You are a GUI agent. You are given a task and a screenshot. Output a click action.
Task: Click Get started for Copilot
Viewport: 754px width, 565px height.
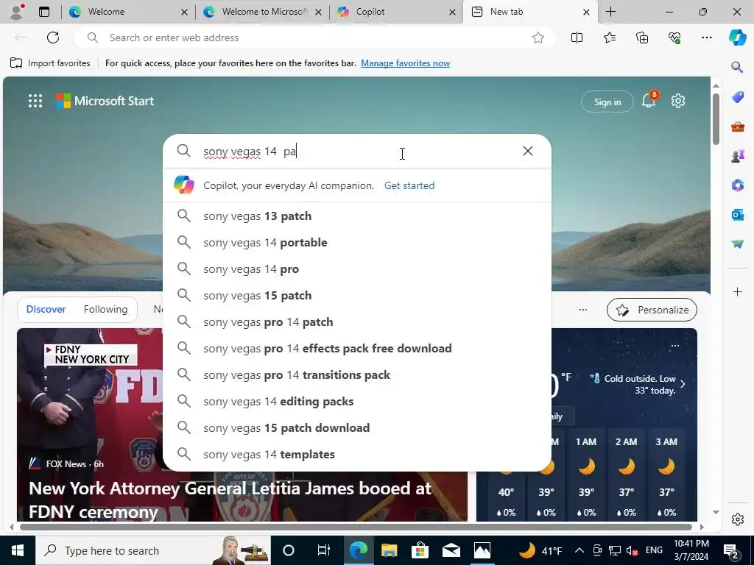click(409, 185)
